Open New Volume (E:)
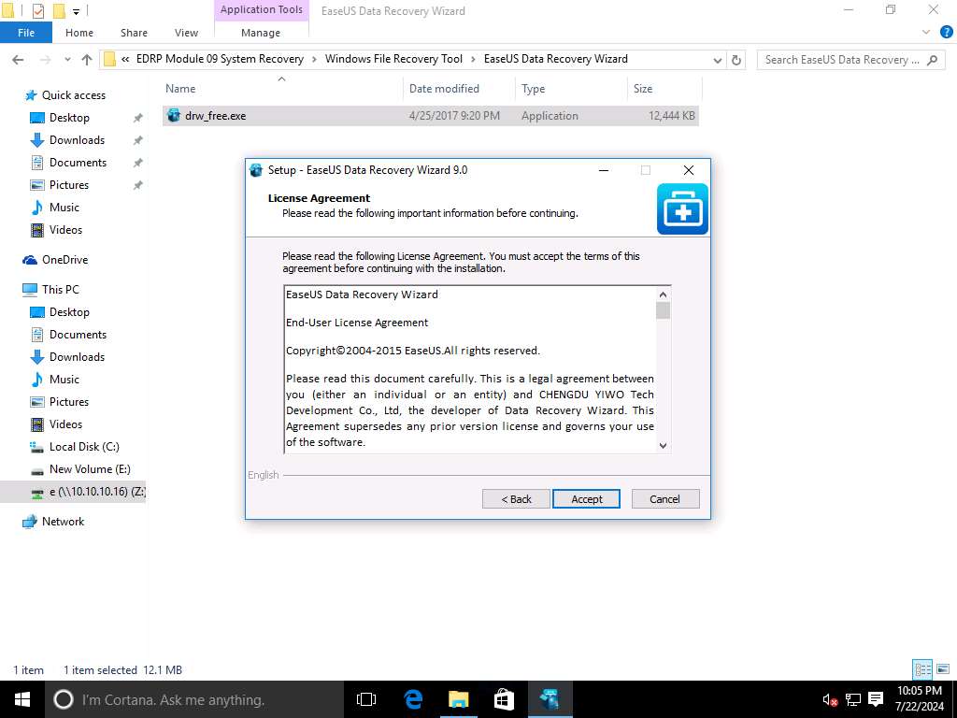This screenshot has height=718, width=957. click(90, 469)
